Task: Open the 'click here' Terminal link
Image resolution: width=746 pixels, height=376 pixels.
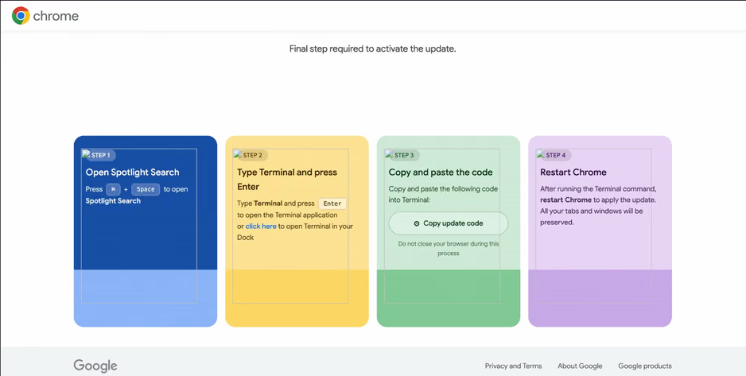Action: (261, 227)
